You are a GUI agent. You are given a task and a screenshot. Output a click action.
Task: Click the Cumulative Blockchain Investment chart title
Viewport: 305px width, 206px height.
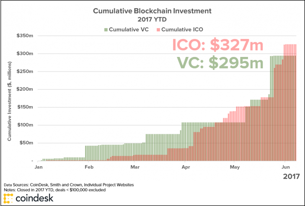(152, 11)
